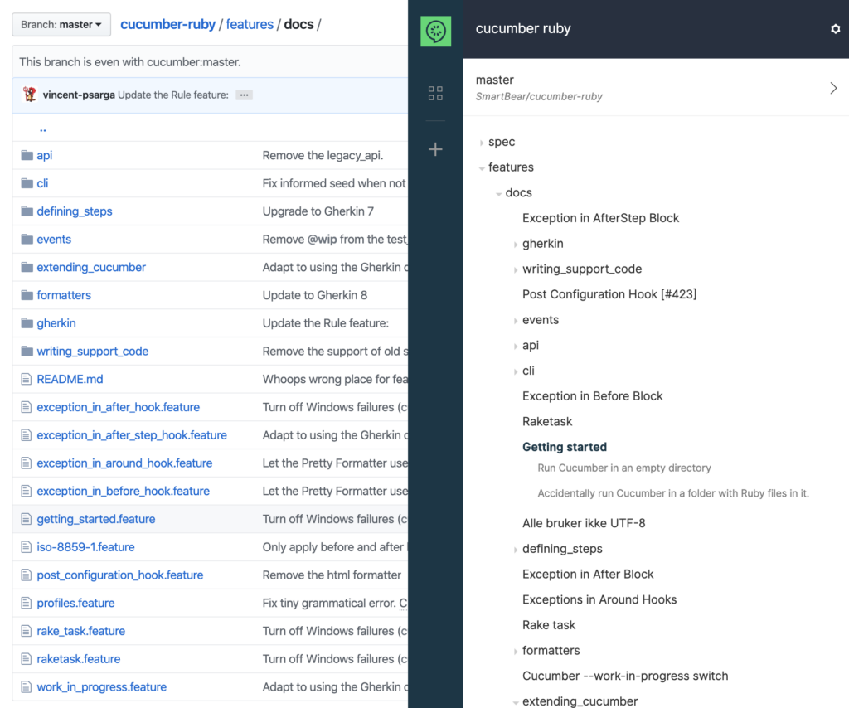Expand the gherkin tree node arrow

pos(516,244)
